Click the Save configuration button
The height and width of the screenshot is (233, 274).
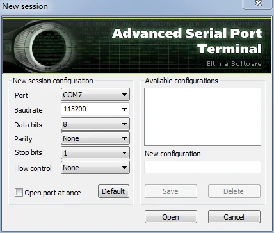(171, 191)
